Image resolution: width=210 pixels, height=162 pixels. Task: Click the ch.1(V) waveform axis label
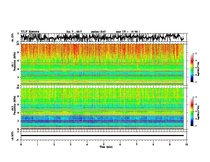click(12, 38)
